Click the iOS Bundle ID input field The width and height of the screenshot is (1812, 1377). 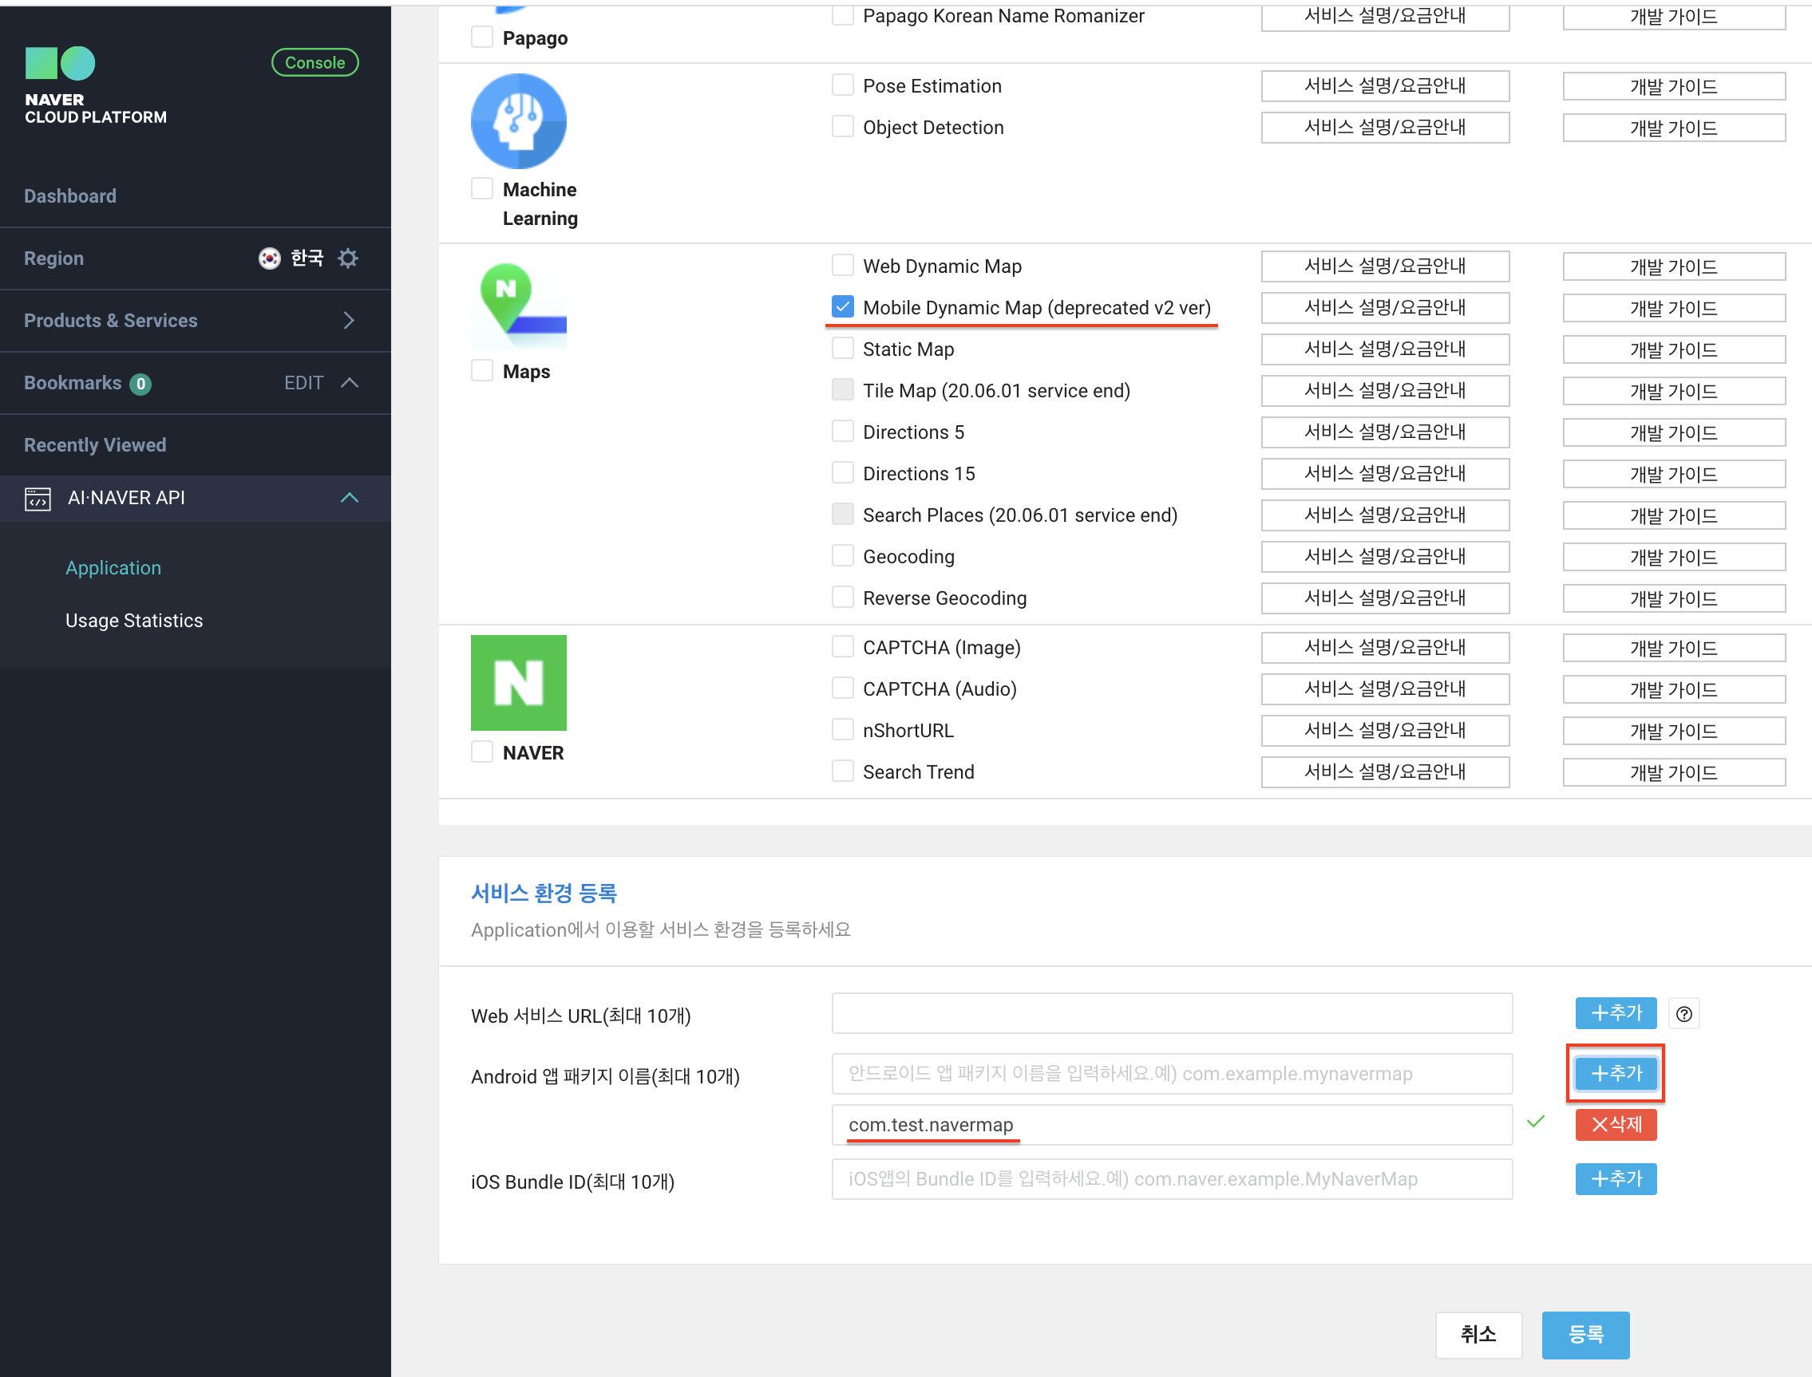click(1171, 1178)
